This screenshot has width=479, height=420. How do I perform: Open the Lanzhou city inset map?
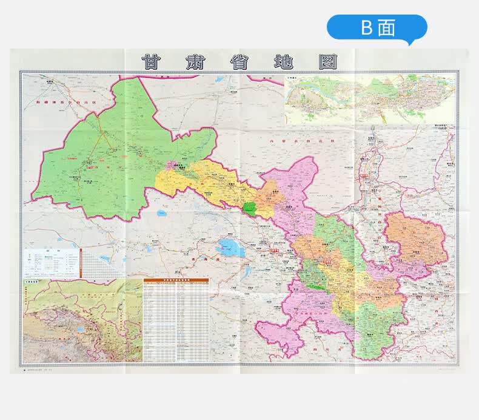click(370, 100)
